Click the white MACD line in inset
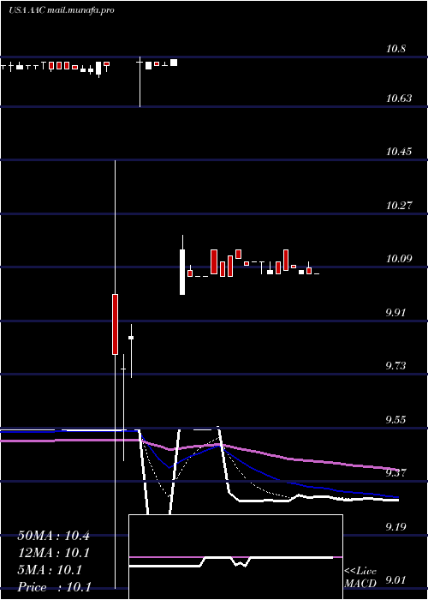Image resolution: width=428 pixels, height=600 pixels. pos(231,562)
